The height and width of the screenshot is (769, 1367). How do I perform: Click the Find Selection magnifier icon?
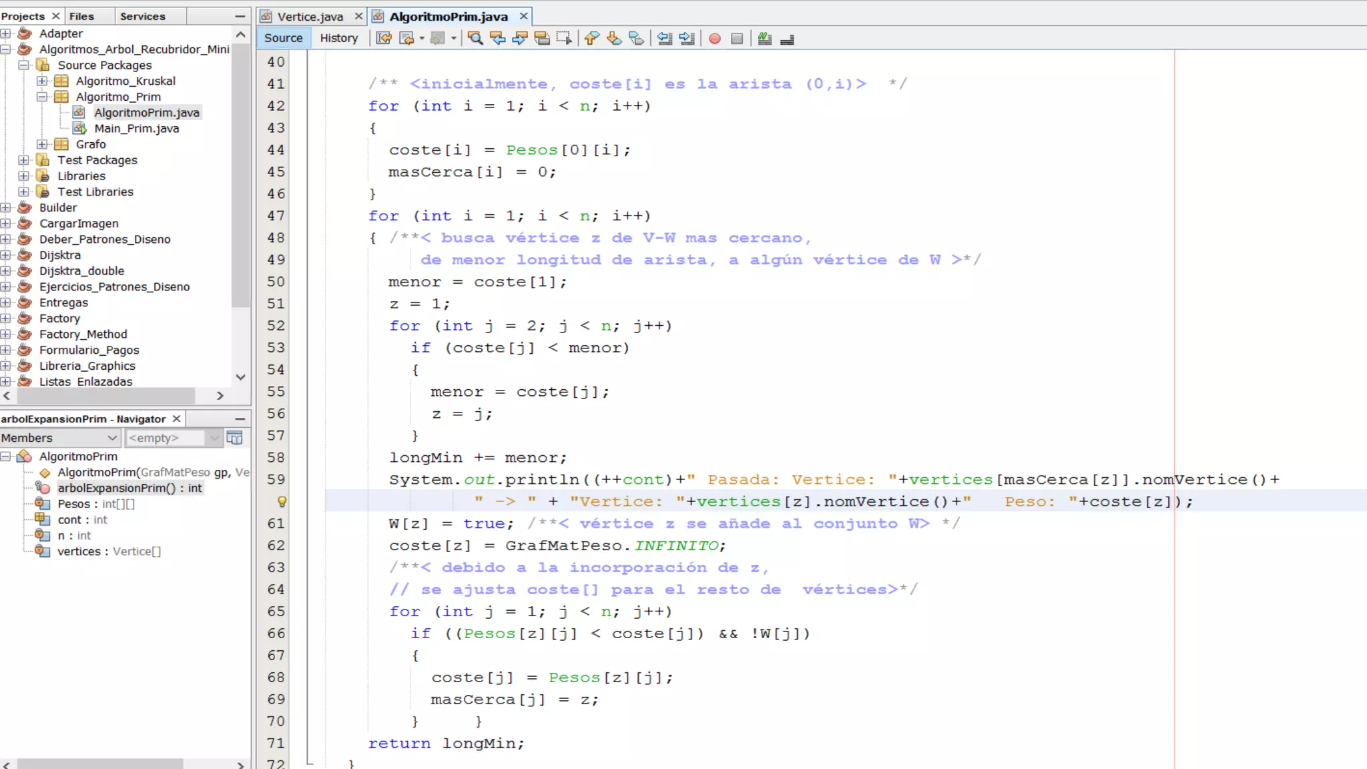click(475, 38)
